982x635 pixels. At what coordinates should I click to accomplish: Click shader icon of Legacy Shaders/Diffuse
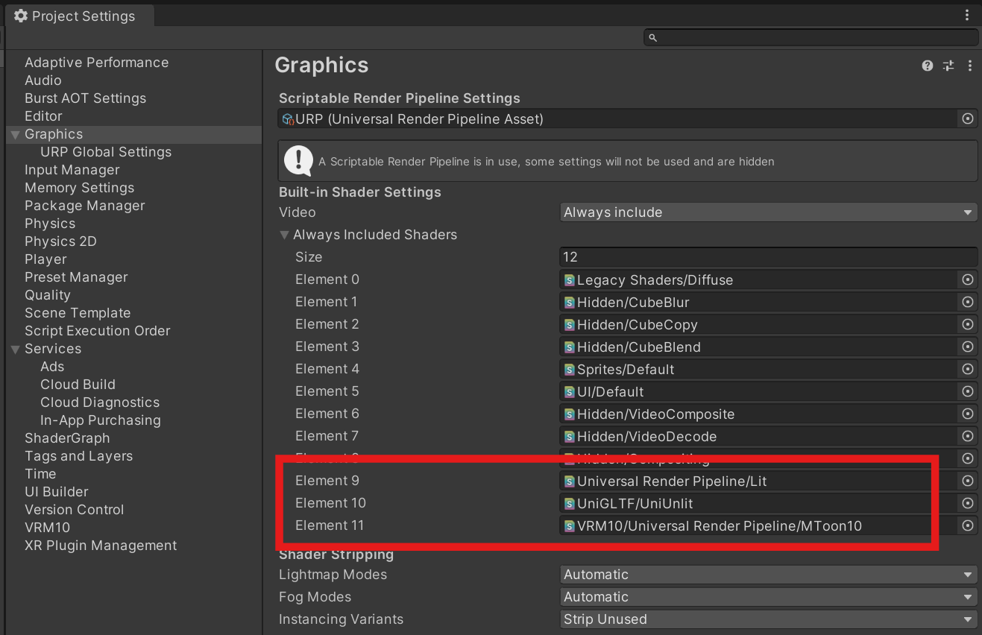(x=570, y=280)
